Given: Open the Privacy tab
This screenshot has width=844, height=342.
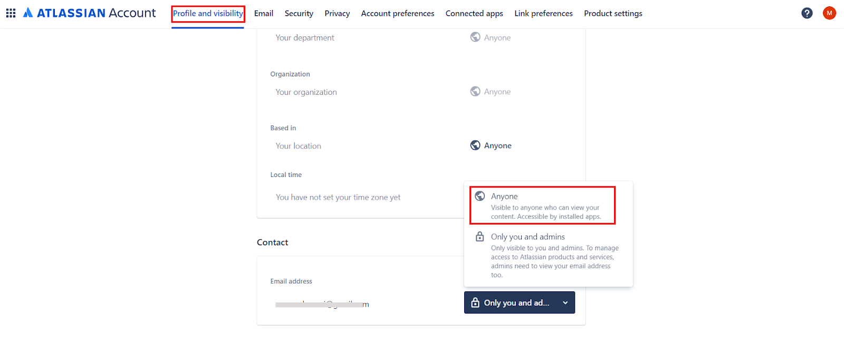Looking at the screenshot, I should pyautogui.click(x=337, y=14).
